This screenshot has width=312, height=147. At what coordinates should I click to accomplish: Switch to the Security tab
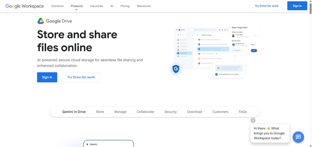170,112
